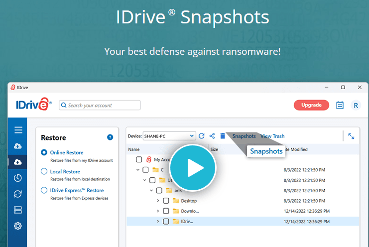The height and width of the screenshot is (247, 369).
Task: Expand the Desktop folder node
Action: 158,201
